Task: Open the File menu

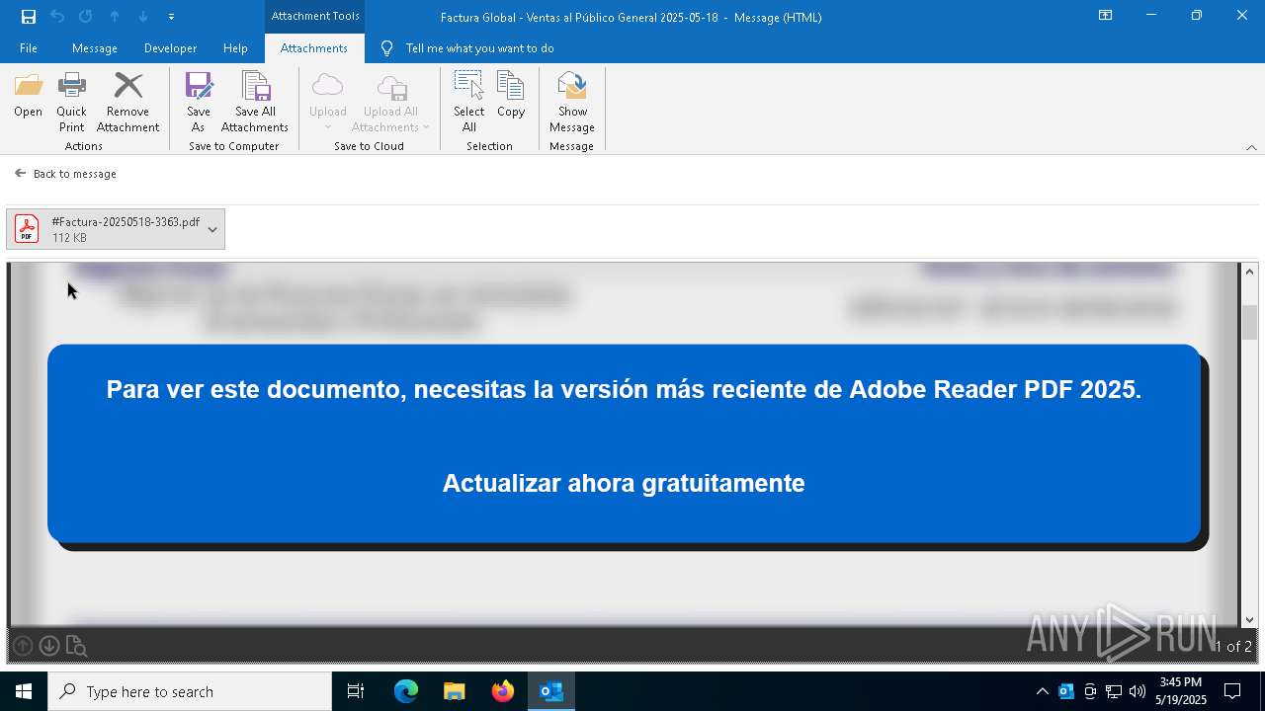Action: pos(29,48)
